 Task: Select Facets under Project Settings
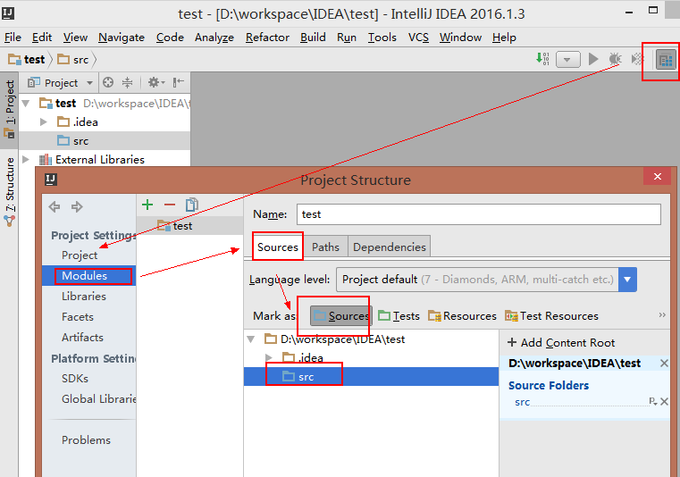coord(78,317)
